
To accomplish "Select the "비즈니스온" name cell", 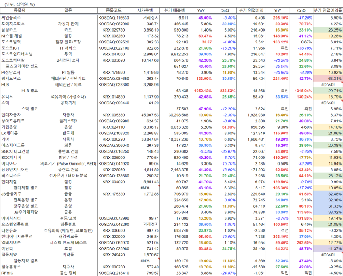I will [11, 176].
